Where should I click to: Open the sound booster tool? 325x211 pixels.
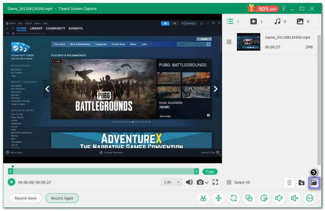[295, 198]
